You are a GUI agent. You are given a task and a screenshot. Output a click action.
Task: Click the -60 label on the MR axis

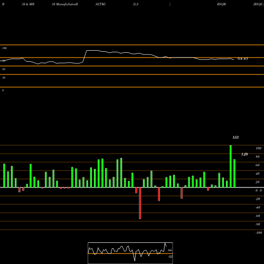point(258,216)
